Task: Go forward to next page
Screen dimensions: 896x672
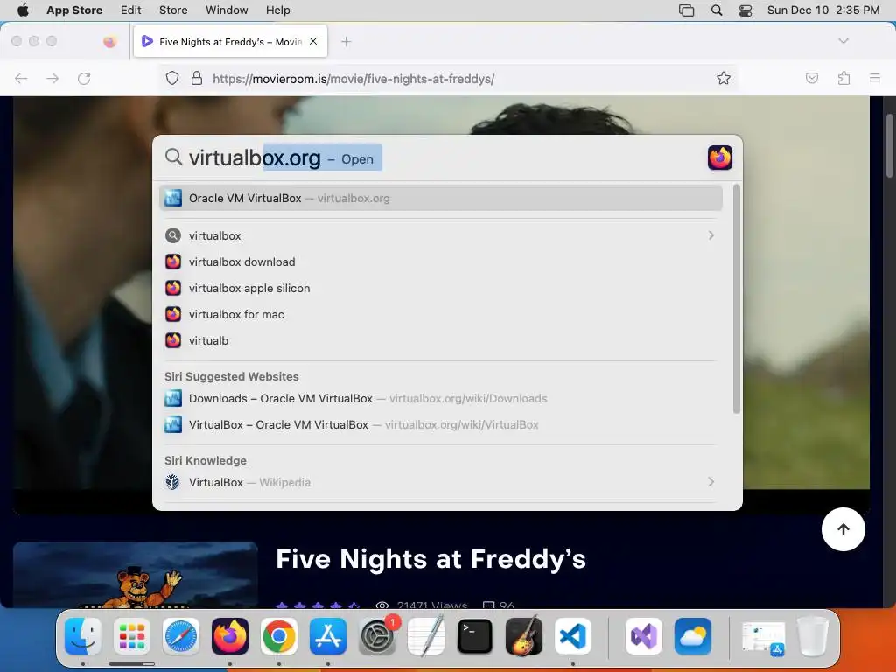Action: coord(52,78)
